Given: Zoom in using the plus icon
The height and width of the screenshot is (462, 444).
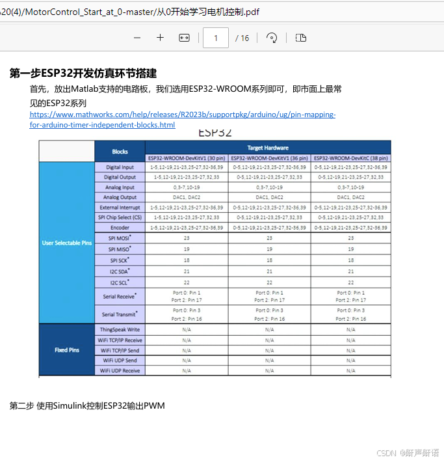Looking at the screenshot, I should tap(160, 38).
